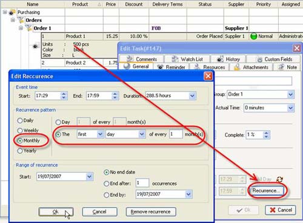Image resolution: width=303 pixels, height=223 pixels.
Task: Open the Reminder tab
Action: click(x=171, y=67)
